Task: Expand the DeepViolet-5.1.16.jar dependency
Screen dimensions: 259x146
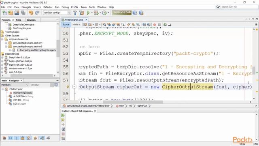Action: click(x=2, y=58)
